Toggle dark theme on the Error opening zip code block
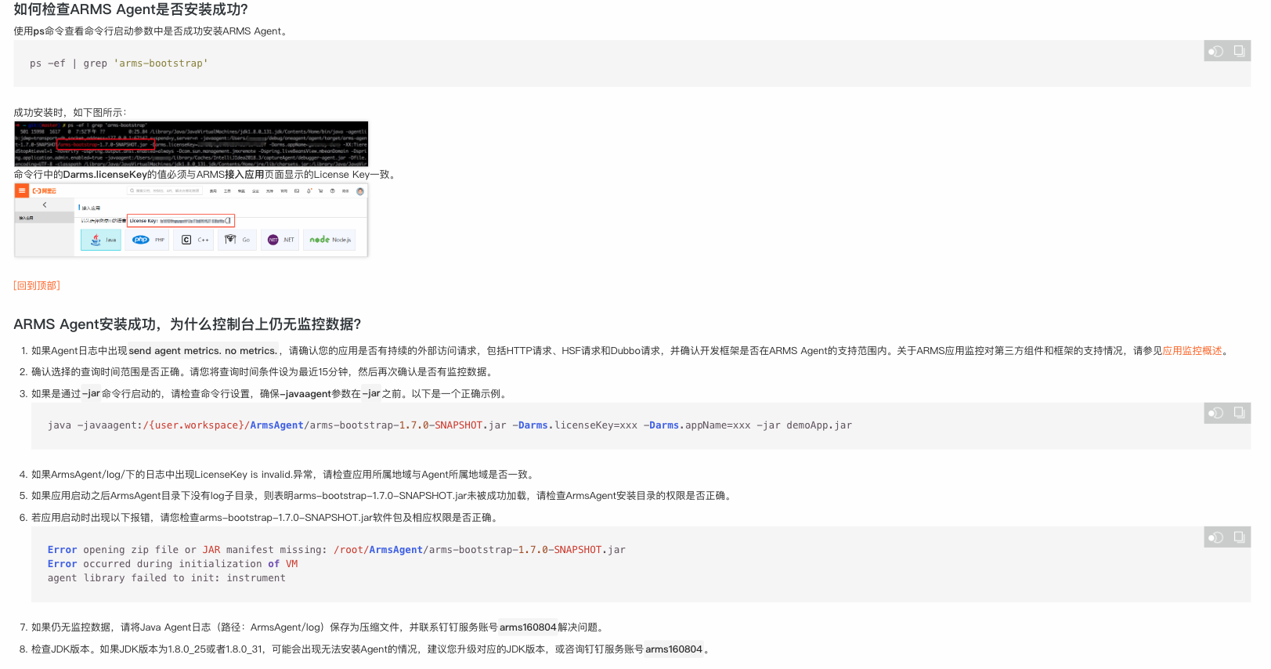Image resolution: width=1271 pixels, height=669 pixels. [1215, 537]
